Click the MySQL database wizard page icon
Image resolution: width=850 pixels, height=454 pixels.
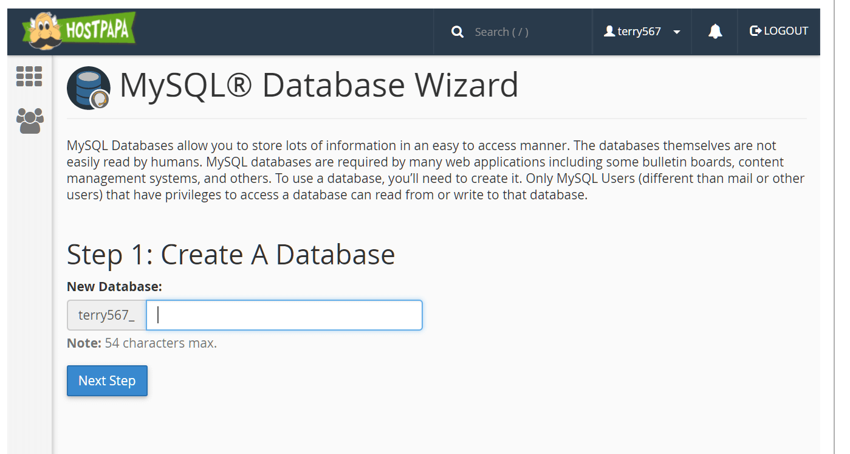pos(89,88)
